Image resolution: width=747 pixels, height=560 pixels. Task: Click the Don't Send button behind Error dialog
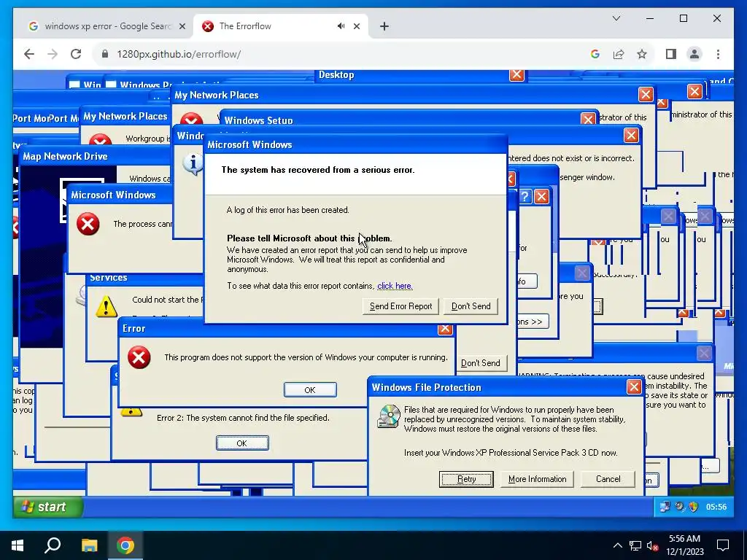(x=481, y=363)
